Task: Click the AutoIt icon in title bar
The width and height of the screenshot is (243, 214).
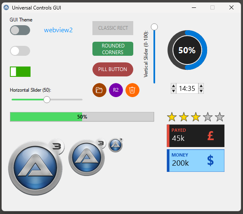Action: [6, 7]
